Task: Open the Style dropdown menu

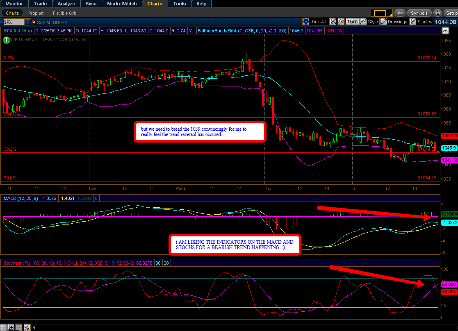Action: (x=369, y=22)
